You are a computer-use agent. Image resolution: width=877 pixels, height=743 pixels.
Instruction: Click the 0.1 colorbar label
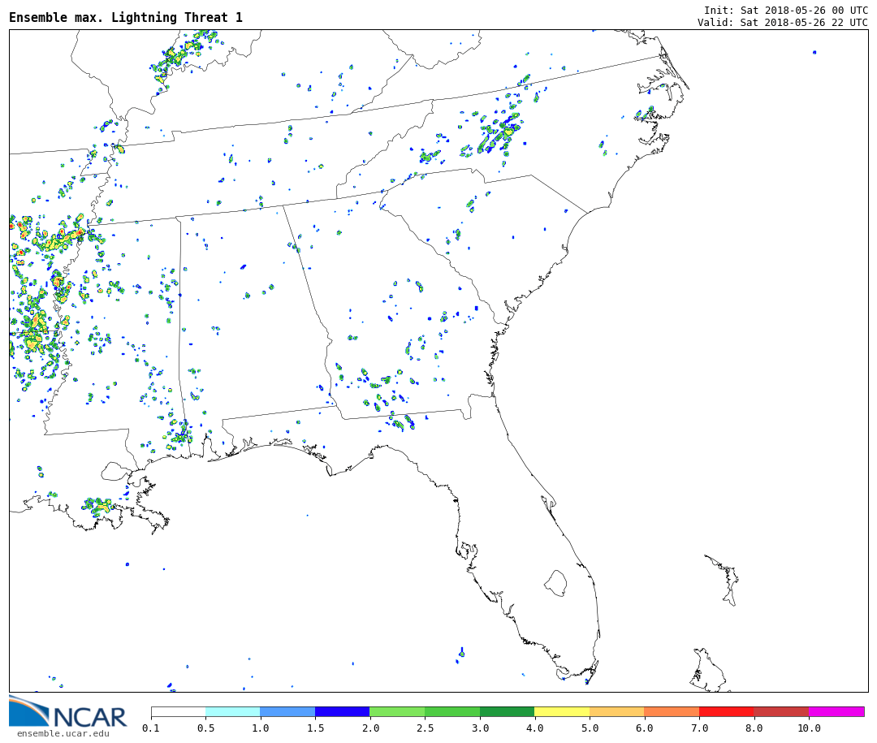click(151, 728)
